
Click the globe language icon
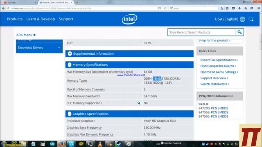[242, 19]
